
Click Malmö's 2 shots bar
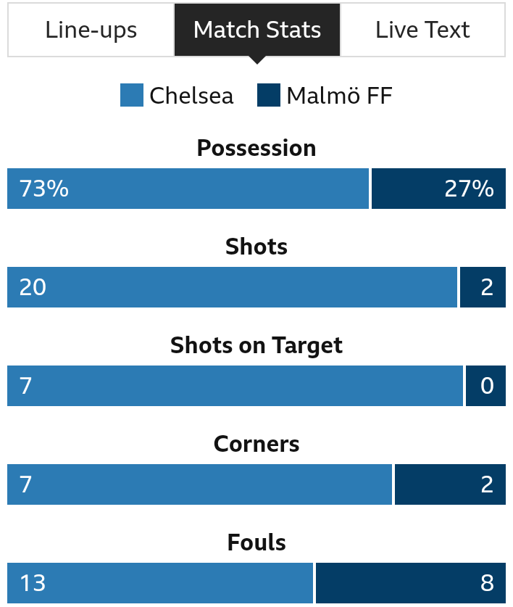[x=483, y=287]
